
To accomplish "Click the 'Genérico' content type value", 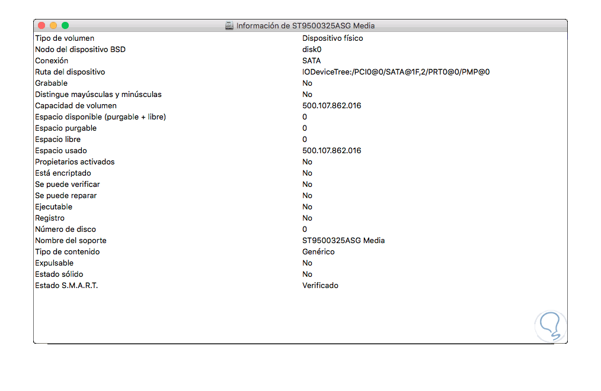I will pyautogui.click(x=318, y=252).
